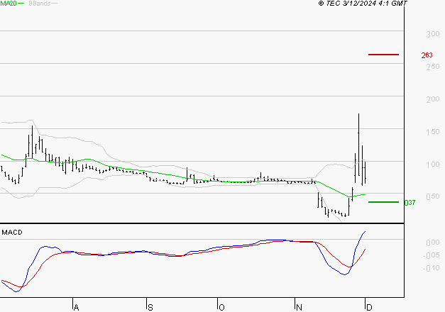
Task: Click the green MA20 legend line sample
Action: tap(21, 4)
